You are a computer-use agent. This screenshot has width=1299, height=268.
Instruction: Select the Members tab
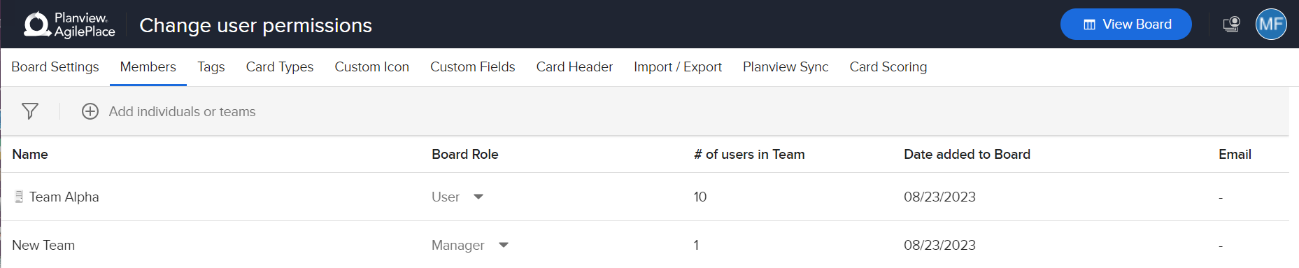tap(148, 67)
